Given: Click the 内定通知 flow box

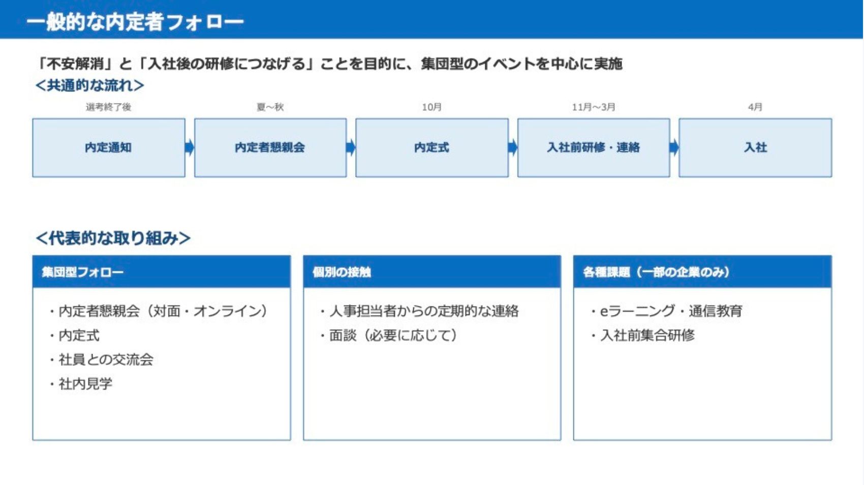Looking at the screenshot, I should (x=109, y=148).
